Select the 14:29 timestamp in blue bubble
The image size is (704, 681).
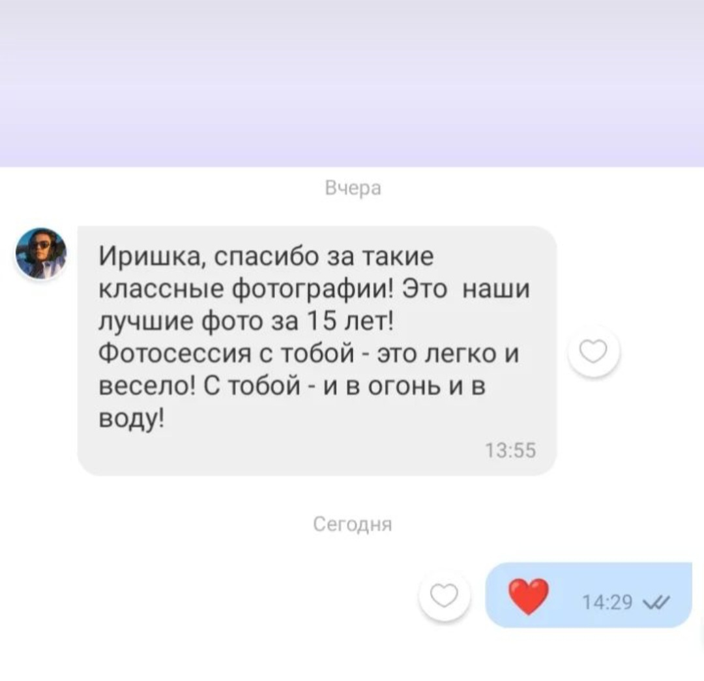tap(607, 602)
